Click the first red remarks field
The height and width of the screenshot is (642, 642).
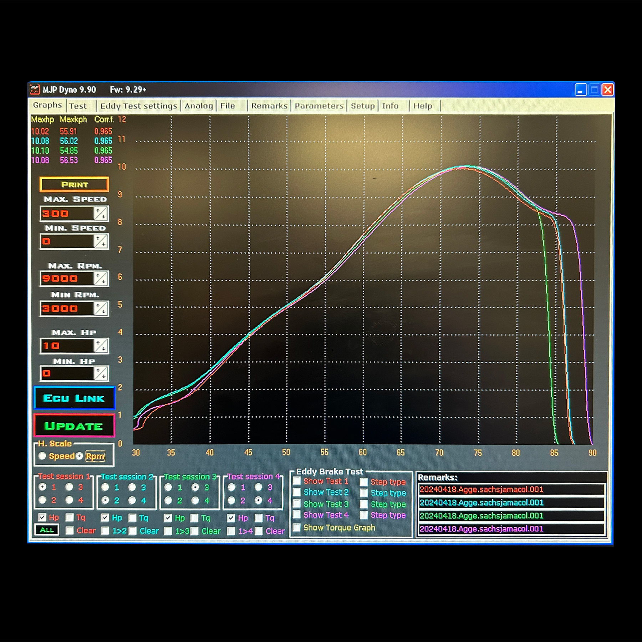(511, 489)
